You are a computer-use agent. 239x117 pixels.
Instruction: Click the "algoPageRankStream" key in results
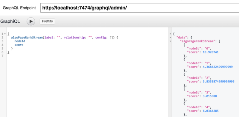click(197, 41)
